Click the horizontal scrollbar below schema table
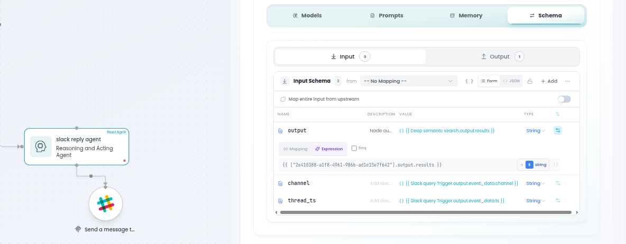Image resolution: width=626 pixels, height=244 pixels. click(x=426, y=212)
